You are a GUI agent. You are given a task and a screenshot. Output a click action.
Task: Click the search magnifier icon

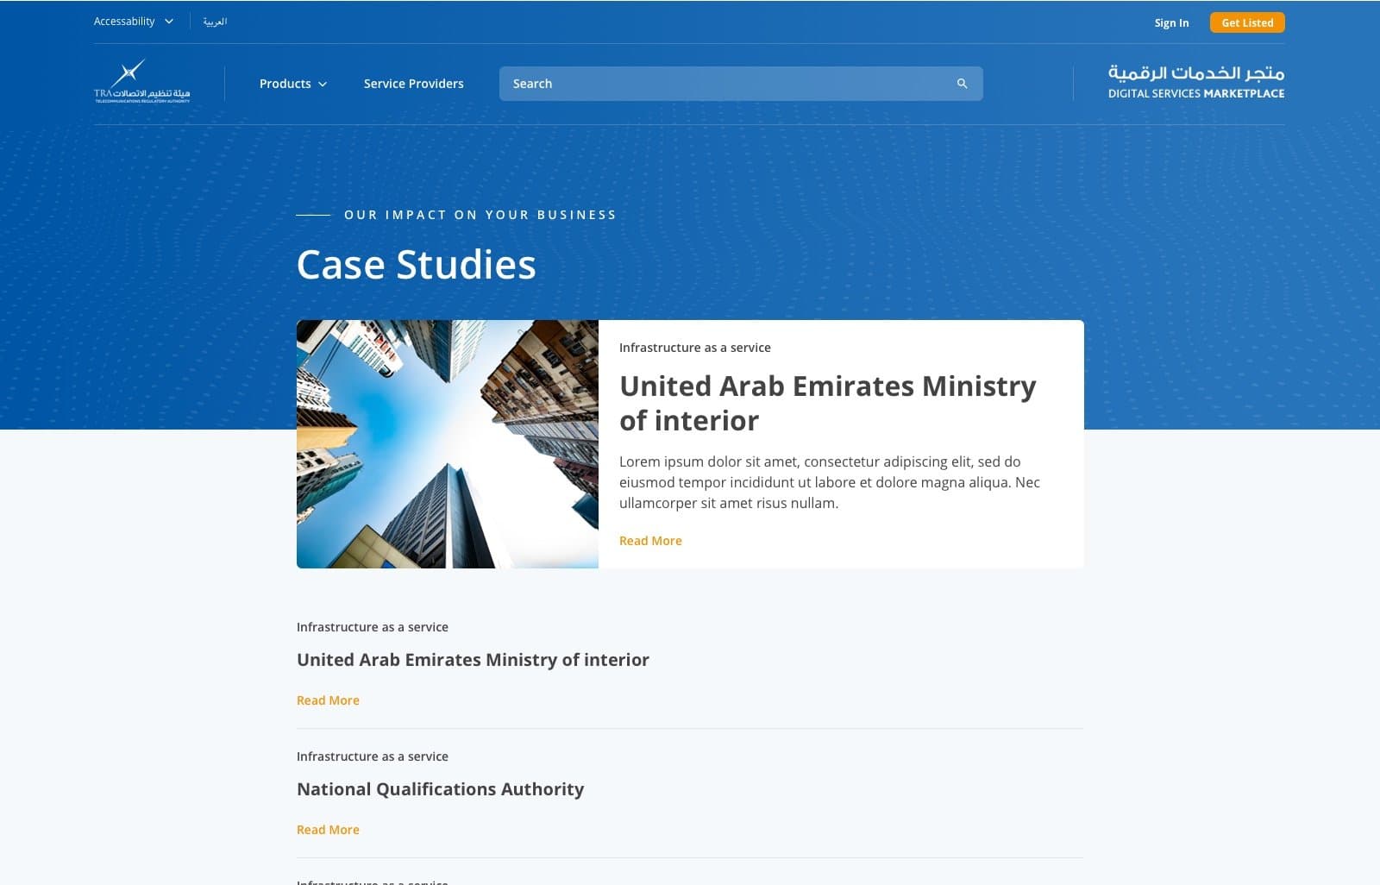[962, 84]
